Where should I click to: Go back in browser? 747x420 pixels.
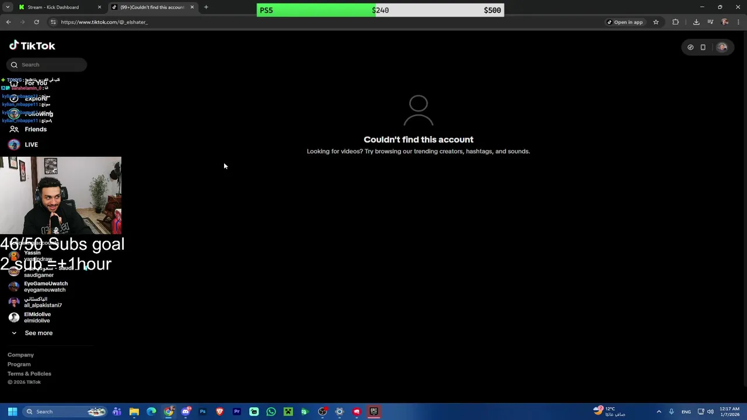pyautogui.click(x=8, y=22)
